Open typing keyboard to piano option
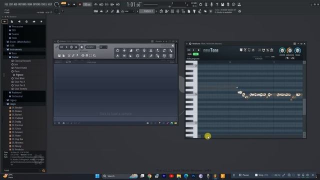This screenshot has height=180, width=320. (x=95, y=11)
